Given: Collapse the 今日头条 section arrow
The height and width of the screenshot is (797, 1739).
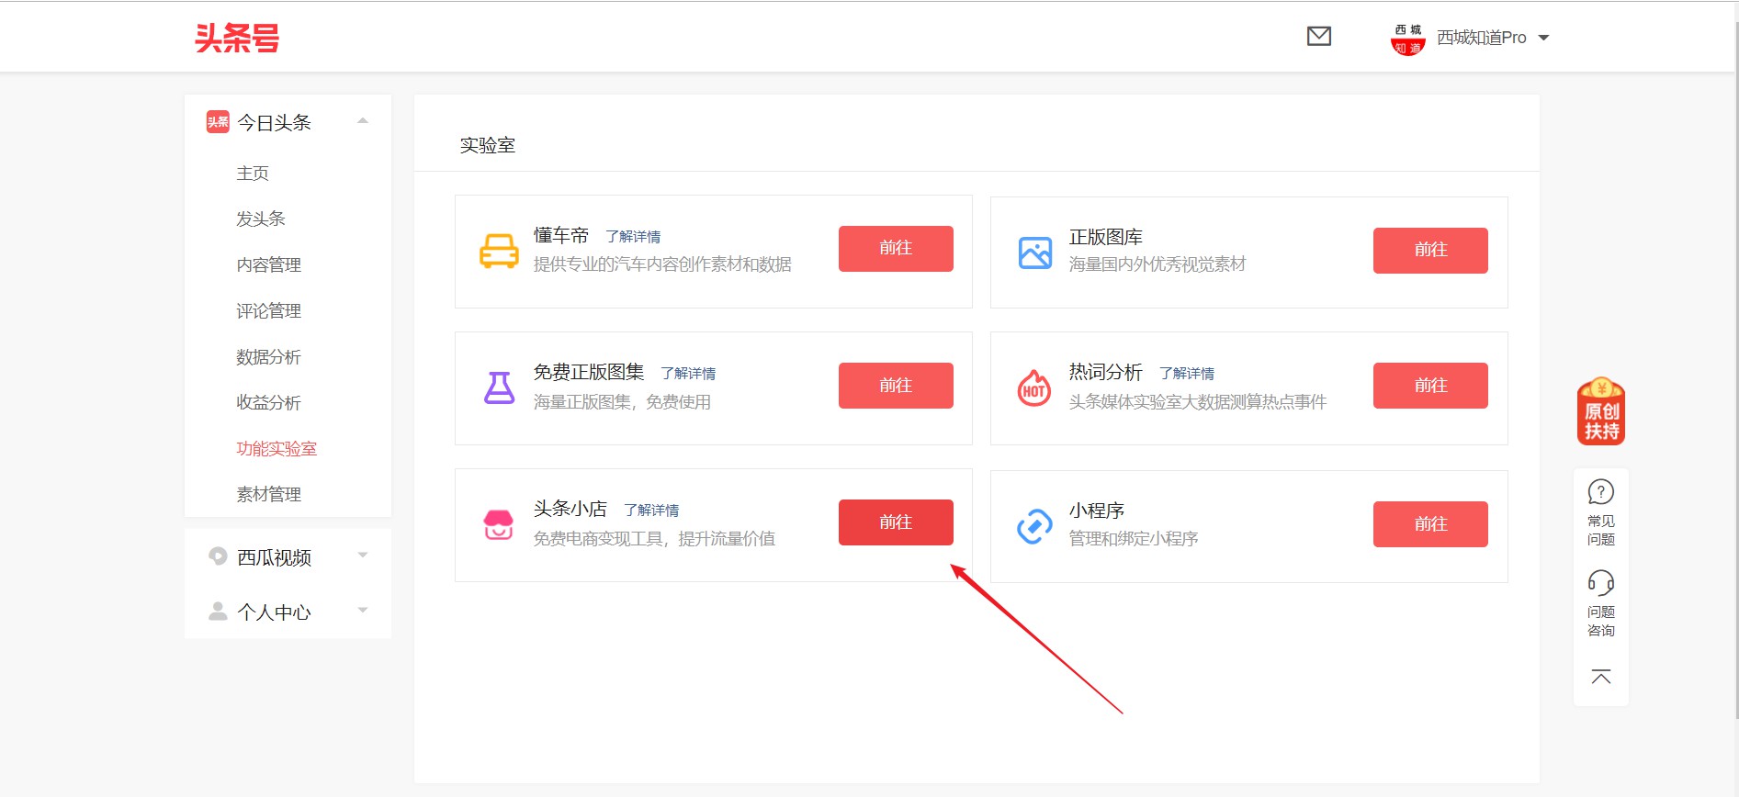Looking at the screenshot, I should coord(363,121).
